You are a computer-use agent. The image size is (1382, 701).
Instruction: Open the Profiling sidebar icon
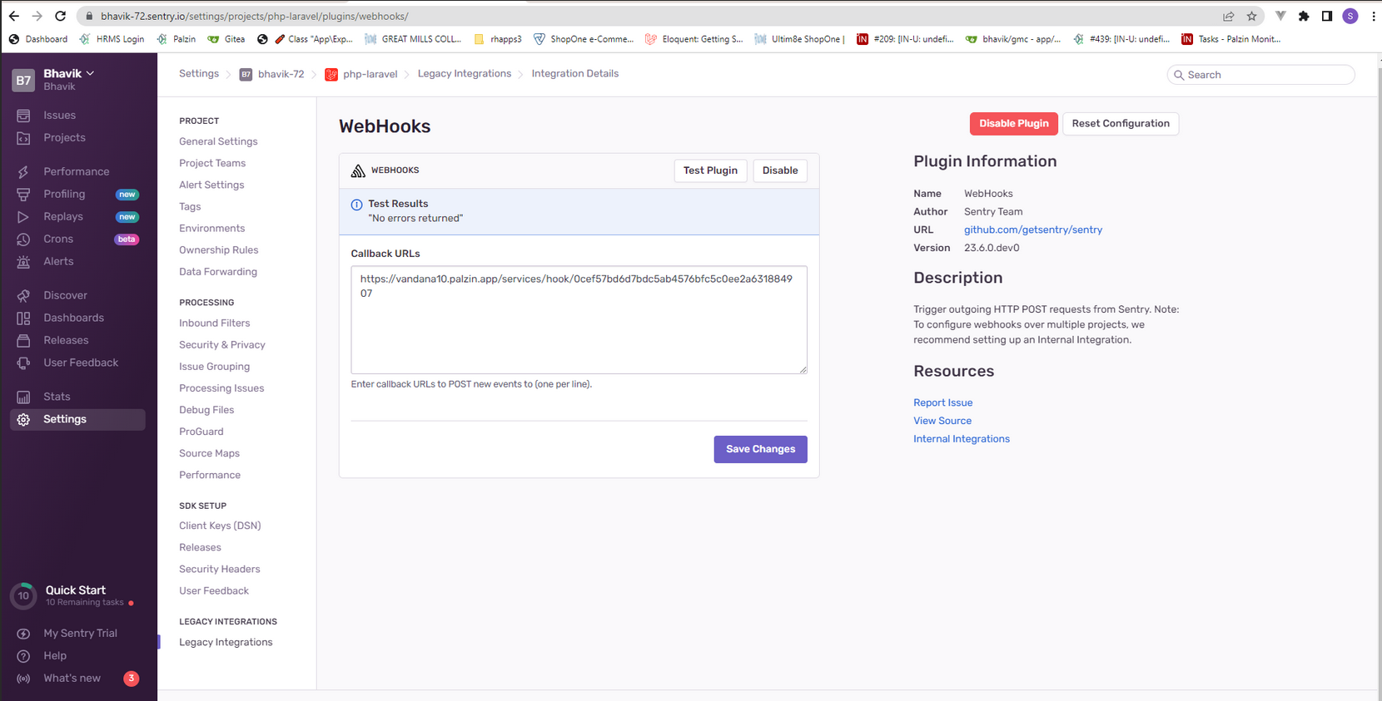23,195
